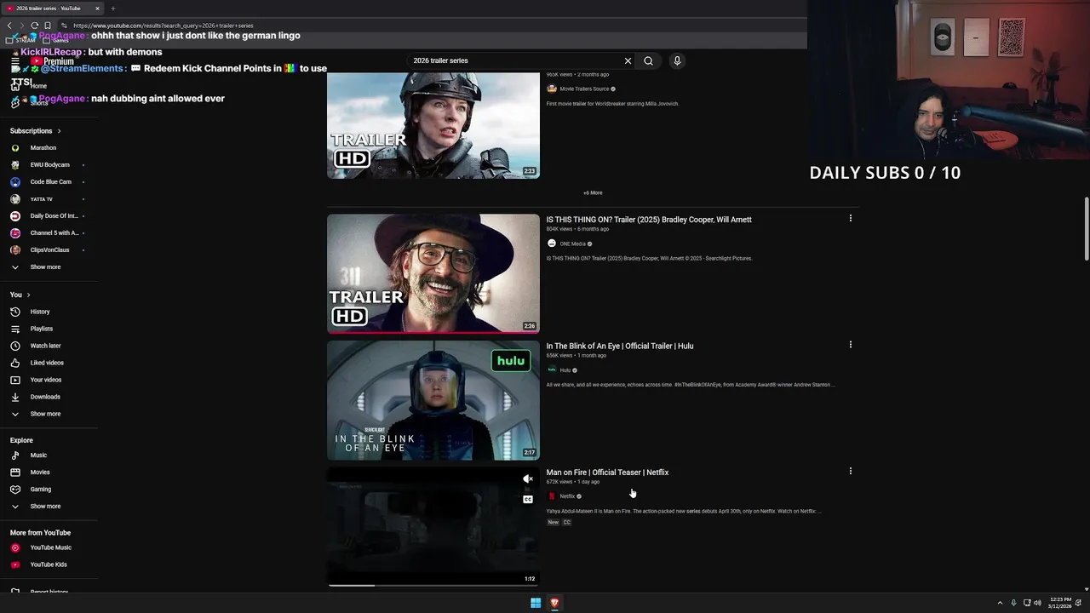
Task: Open the Watch later list
Action: 45,346
